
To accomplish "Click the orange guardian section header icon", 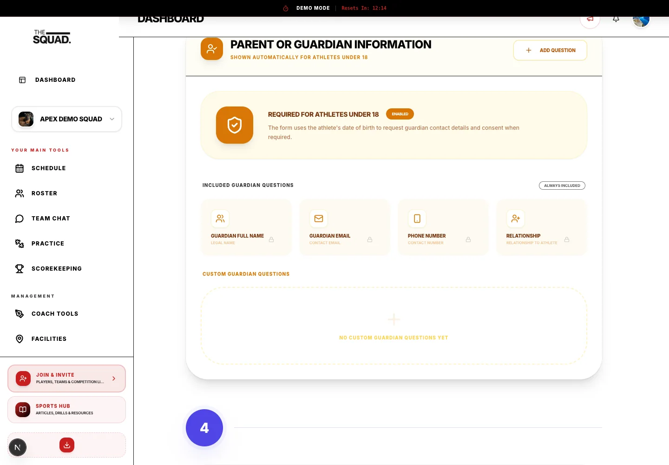I will pyautogui.click(x=212, y=49).
